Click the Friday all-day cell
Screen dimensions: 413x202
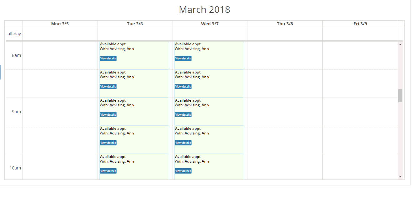(360, 34)
